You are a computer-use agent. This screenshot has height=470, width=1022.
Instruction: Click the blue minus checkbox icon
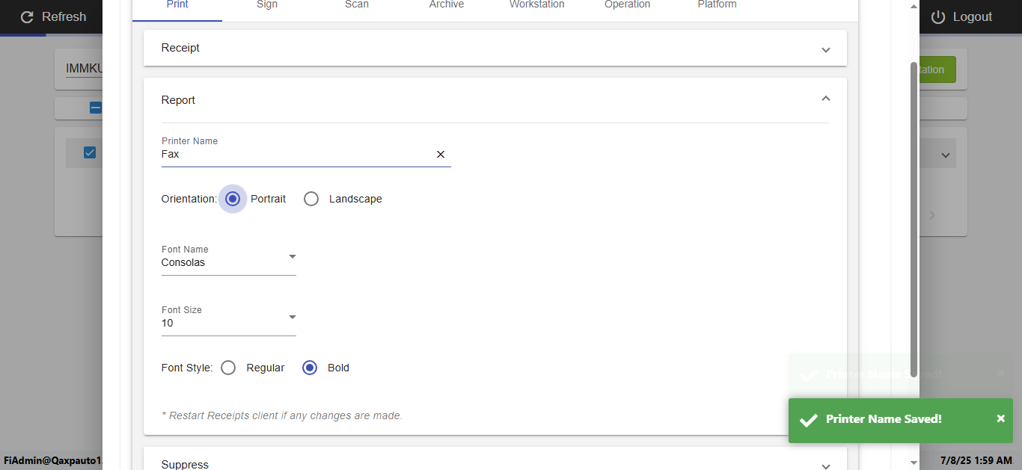[96, 108]
